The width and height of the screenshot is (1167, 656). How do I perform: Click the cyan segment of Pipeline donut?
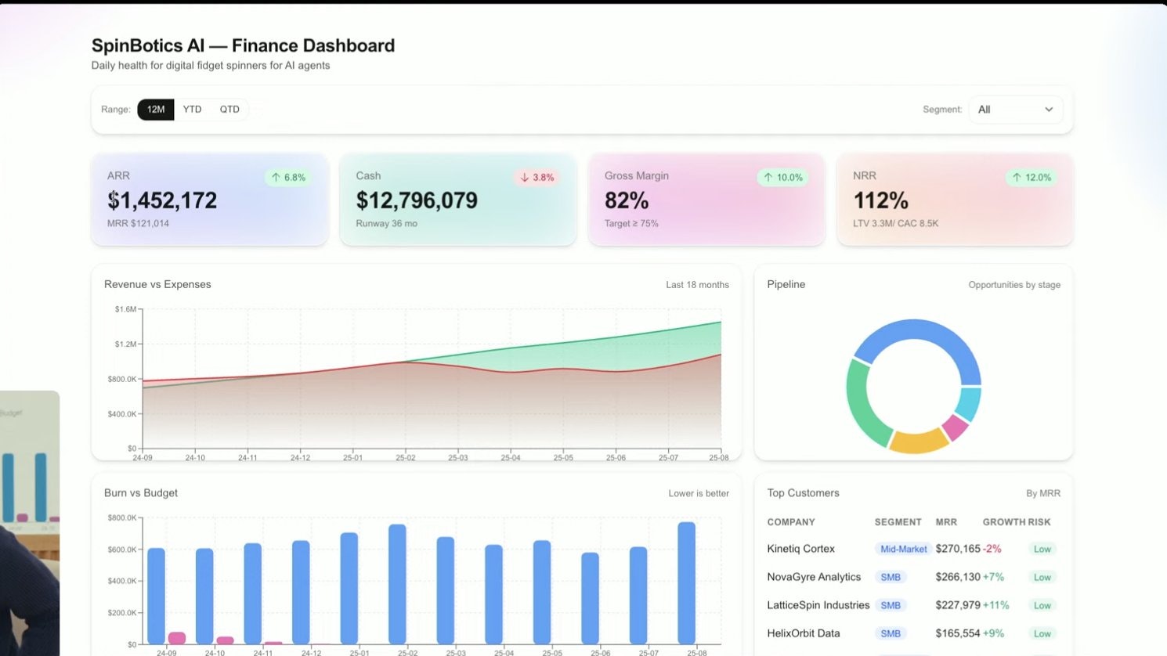click(969, 404)
